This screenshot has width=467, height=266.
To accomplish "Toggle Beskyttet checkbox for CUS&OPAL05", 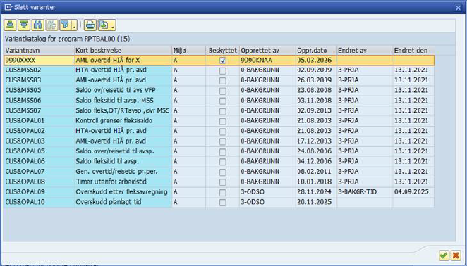I will (x=222, y=152).
